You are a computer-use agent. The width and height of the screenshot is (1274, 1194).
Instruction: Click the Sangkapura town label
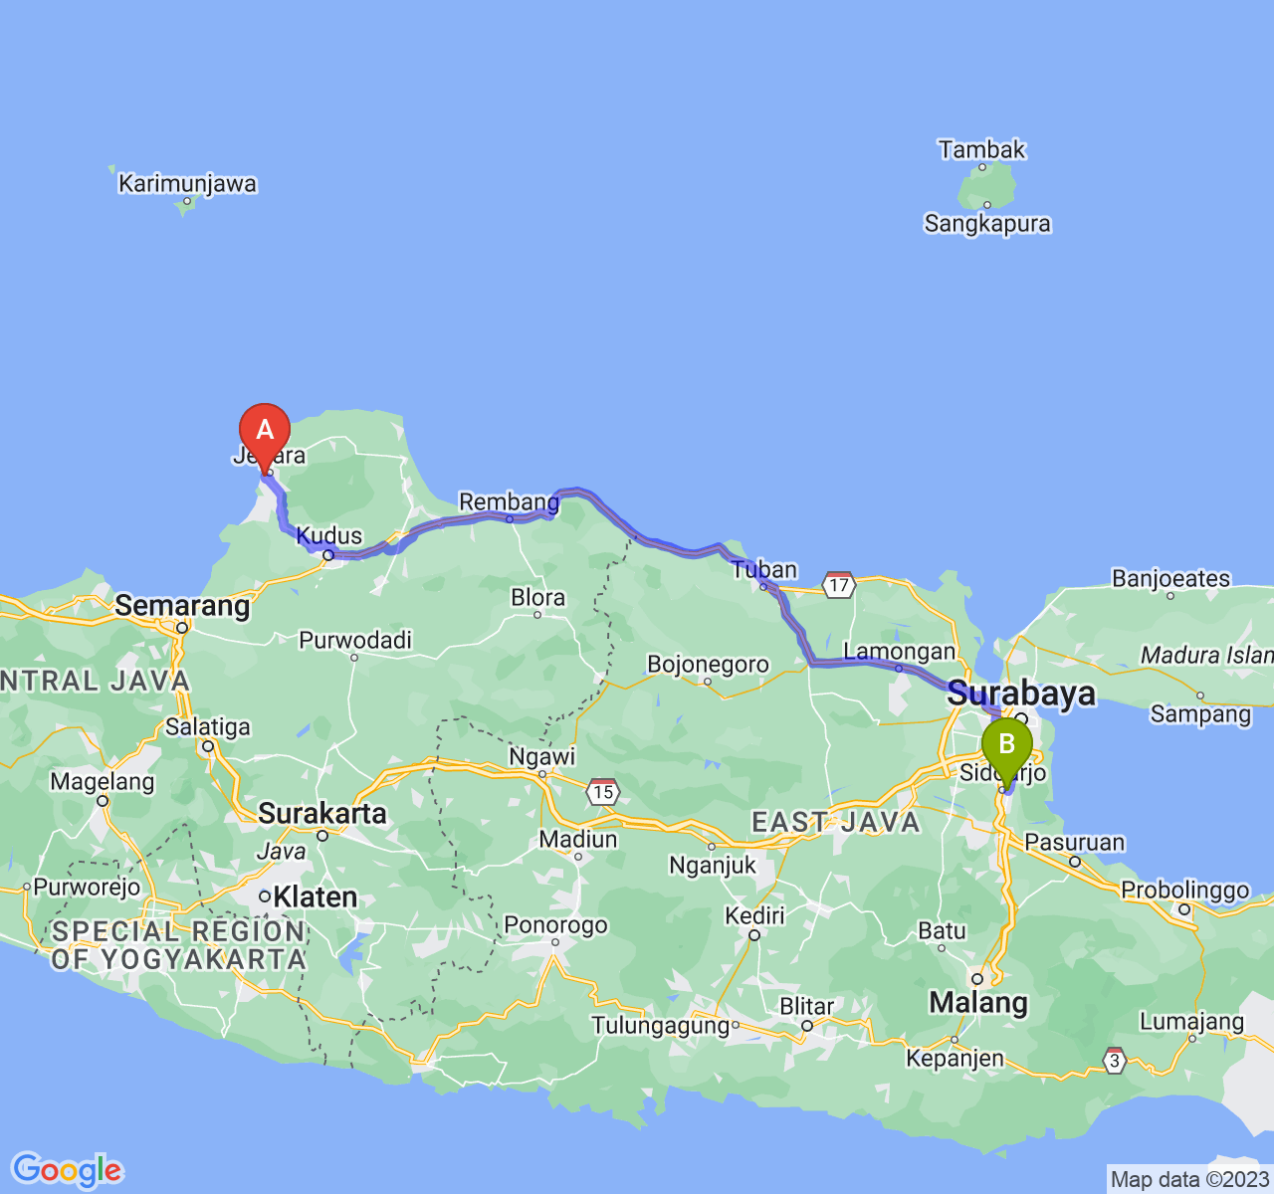[987, 223]
